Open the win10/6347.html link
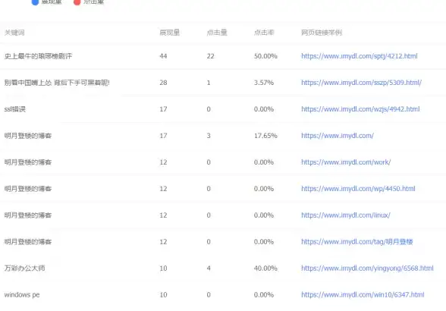The image size is (446, 311). point(363,294)
